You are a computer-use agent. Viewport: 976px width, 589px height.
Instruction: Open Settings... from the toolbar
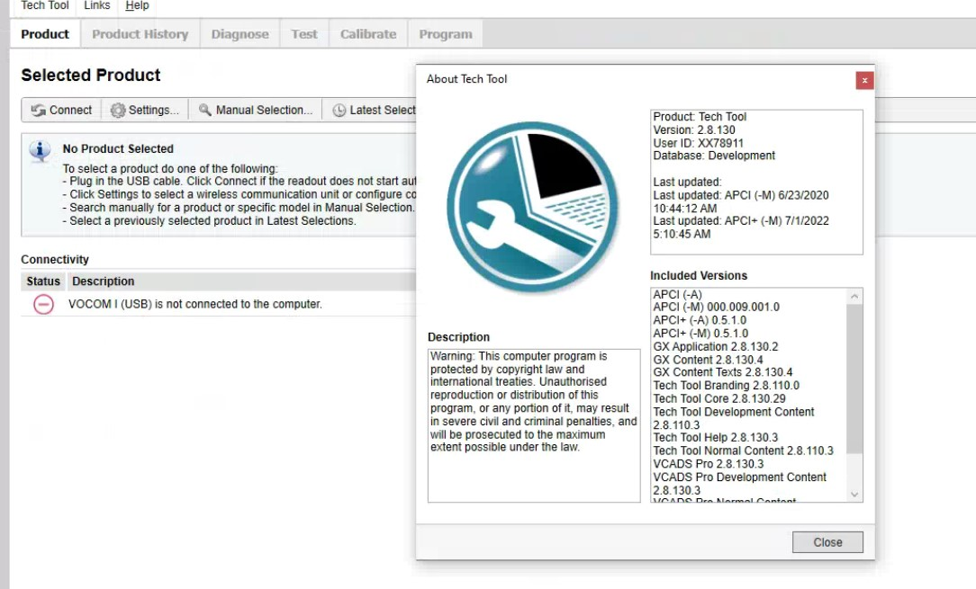tap(145, 110)
